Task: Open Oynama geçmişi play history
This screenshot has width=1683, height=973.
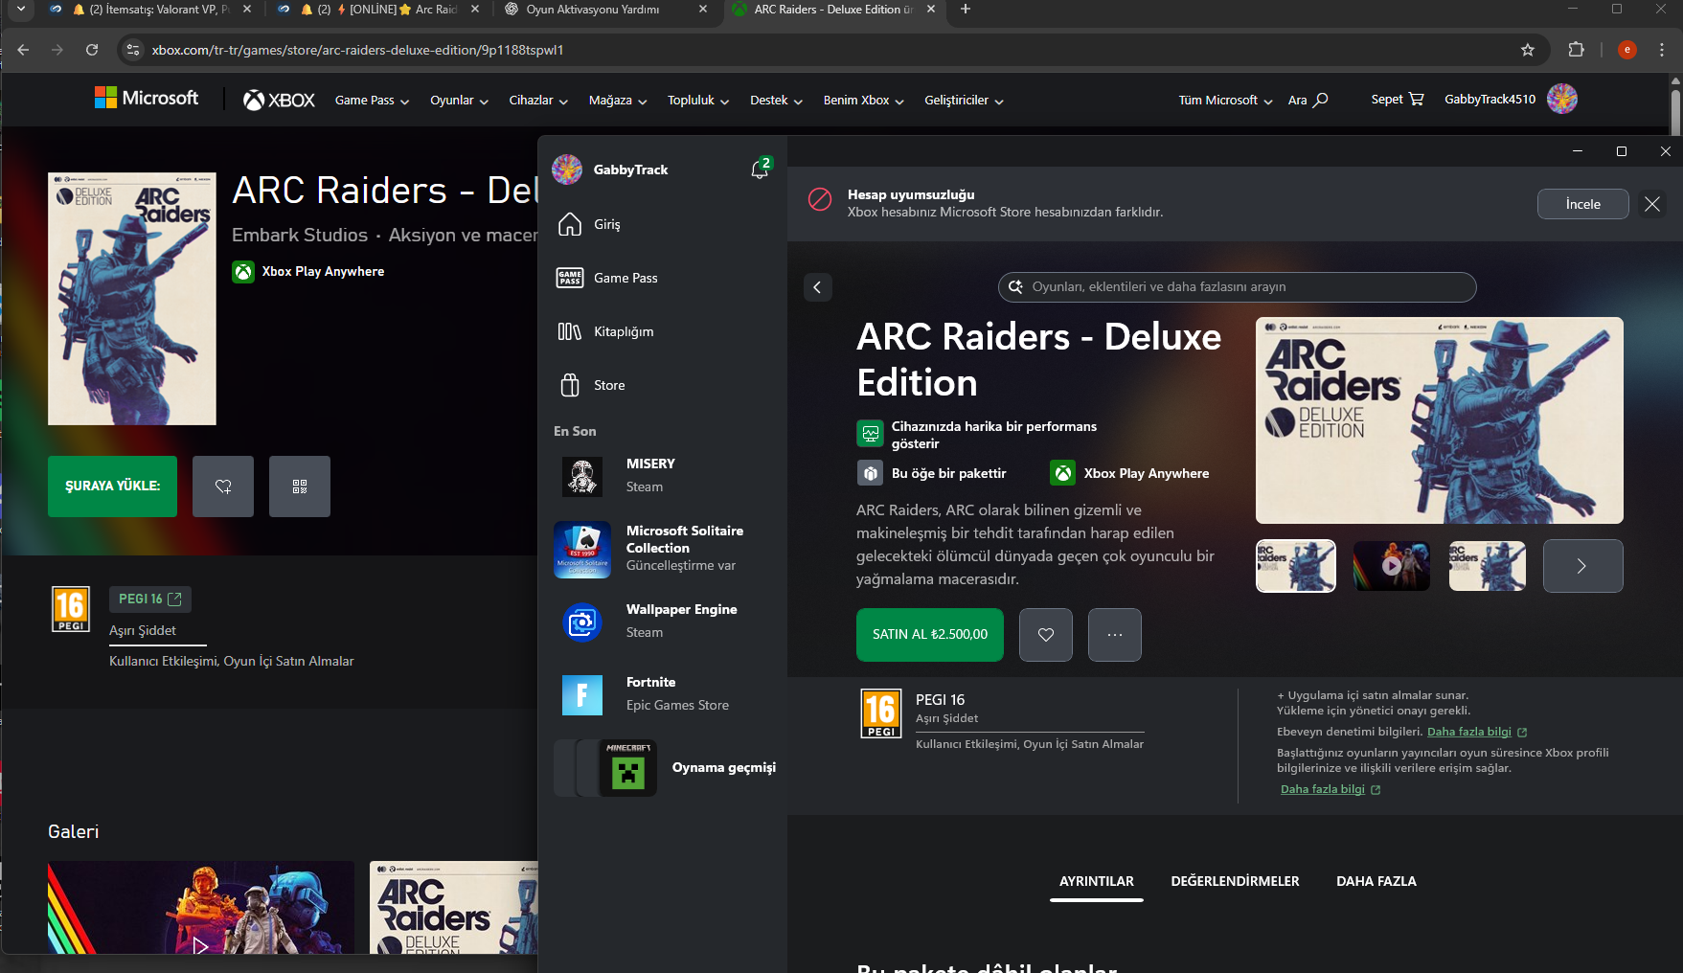Action: pos(665,767)
